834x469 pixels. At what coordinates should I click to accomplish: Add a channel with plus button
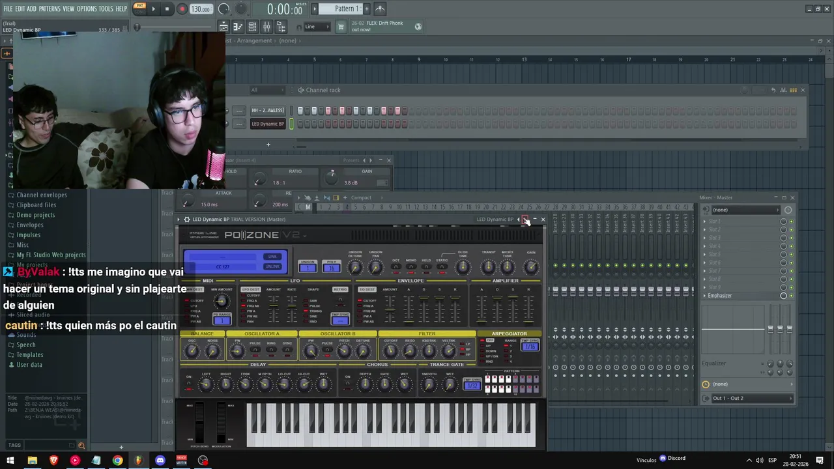click(268, 145)
